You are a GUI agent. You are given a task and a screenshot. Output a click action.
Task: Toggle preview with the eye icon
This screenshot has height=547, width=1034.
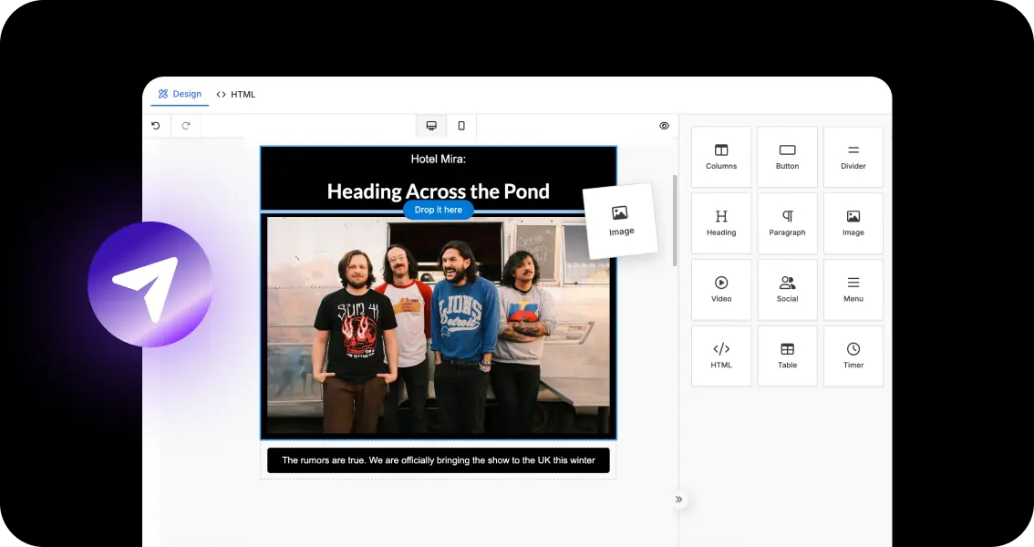pyautogui.click(x=664, y=126)
